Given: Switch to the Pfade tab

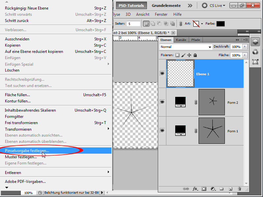Looking at the screenshot, I should point(196,40).
